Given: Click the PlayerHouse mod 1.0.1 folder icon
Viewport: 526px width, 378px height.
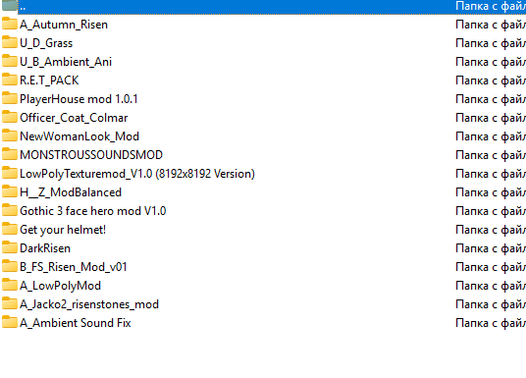Looking at the screenshot, I should pos(10,99).
